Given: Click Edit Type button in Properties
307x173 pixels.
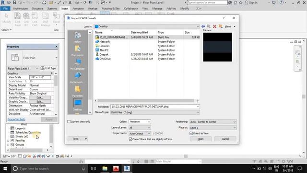Looking at the screenshot, I should pos(48,68).
